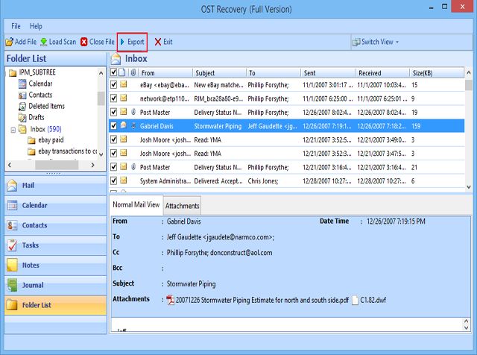The width and height of the screenshot is (477, 355).
Task: Click folder tree scroll up arrow
Action: click(101, 73)
